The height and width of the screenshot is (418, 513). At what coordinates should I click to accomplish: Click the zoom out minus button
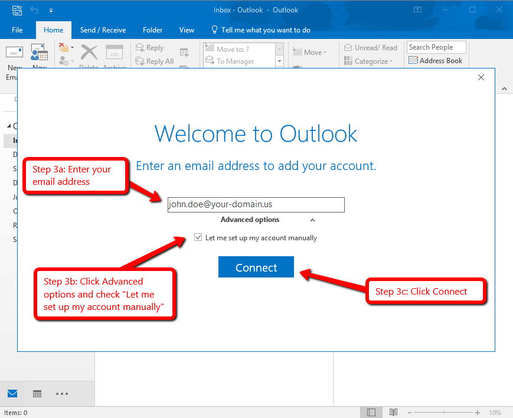coord(409,413)
